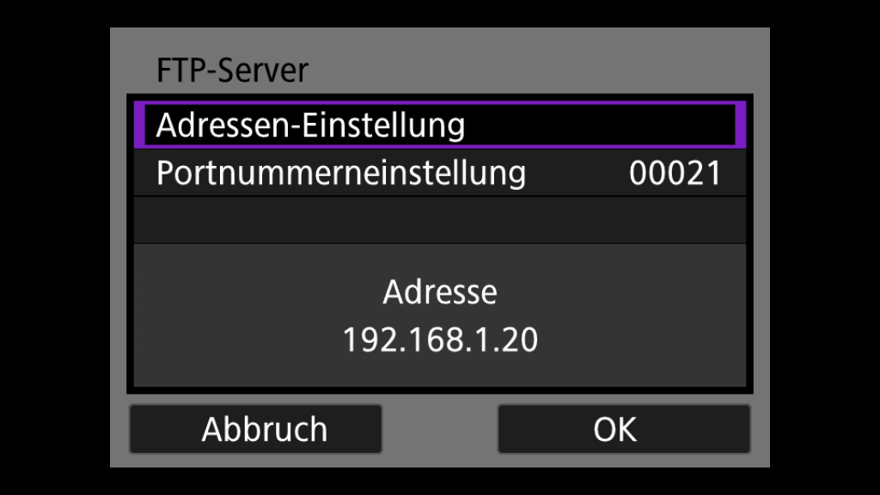Click the letters OK on confirm button
Image resolution: width=880 pixels, height=495 pixels.
coord(615,430)
